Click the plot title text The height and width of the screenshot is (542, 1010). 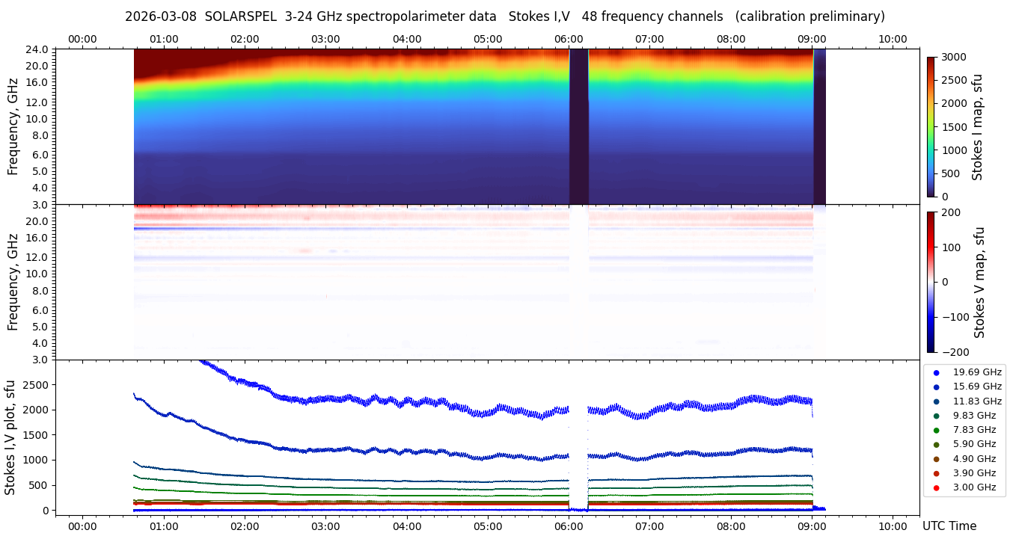coord(504,16)
